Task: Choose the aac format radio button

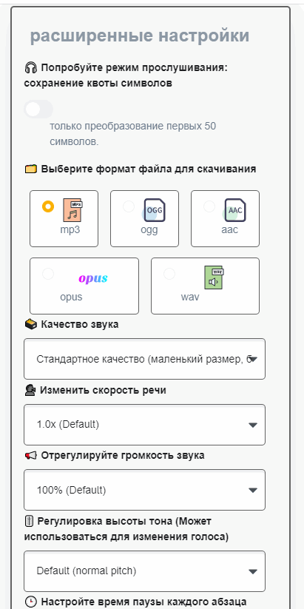Action: (209, 206)
